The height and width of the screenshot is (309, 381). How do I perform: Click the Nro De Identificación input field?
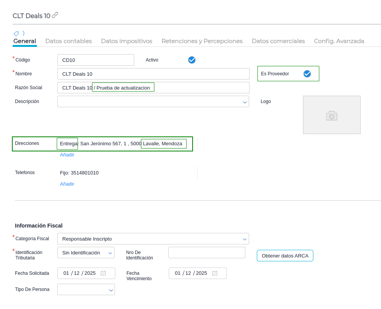click(206, 253)
